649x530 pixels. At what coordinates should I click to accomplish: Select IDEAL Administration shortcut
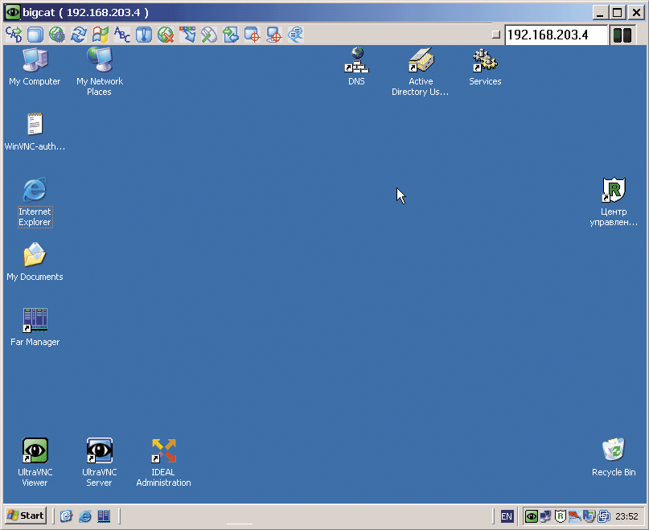[164, 462]
